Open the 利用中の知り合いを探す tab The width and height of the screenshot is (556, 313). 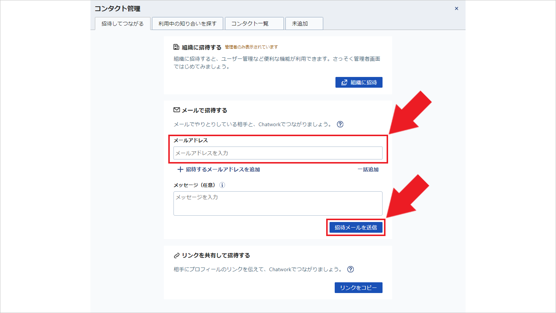coord(187,24)
